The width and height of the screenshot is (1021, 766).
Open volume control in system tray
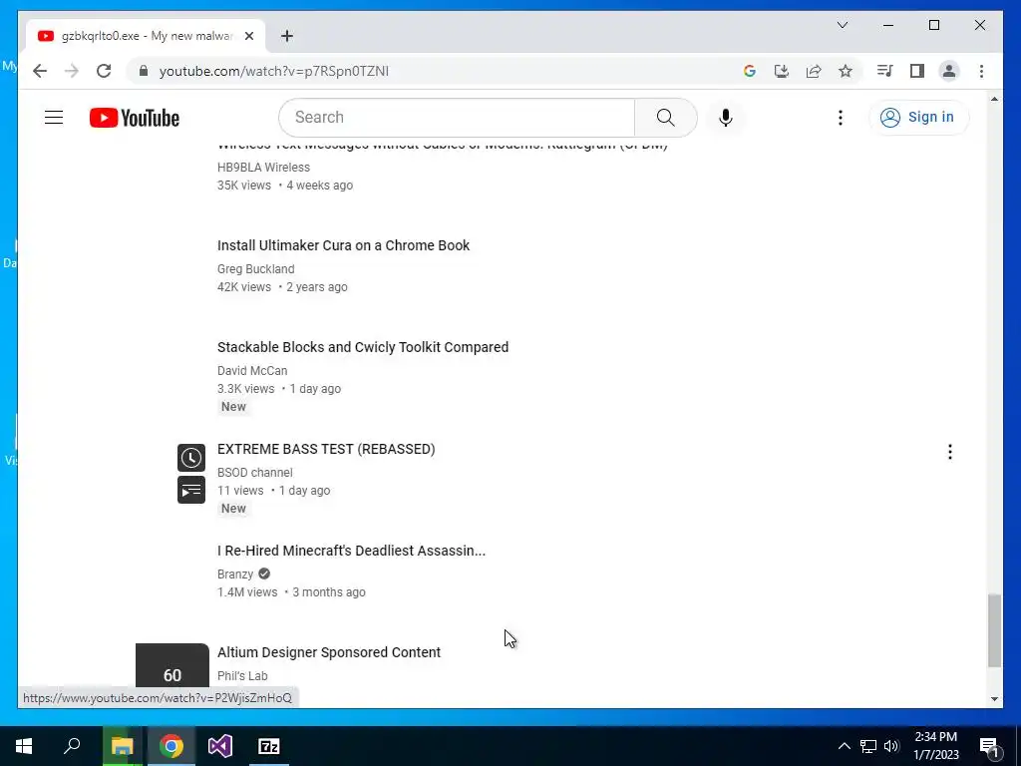coord(891,746)
